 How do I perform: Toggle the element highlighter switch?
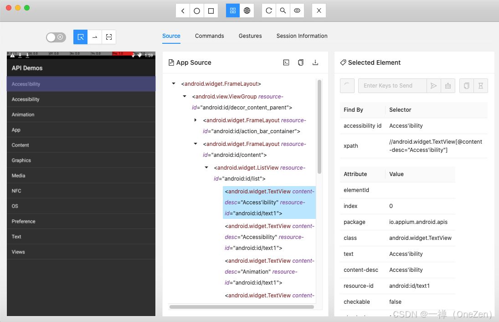[x=56, y=37]
